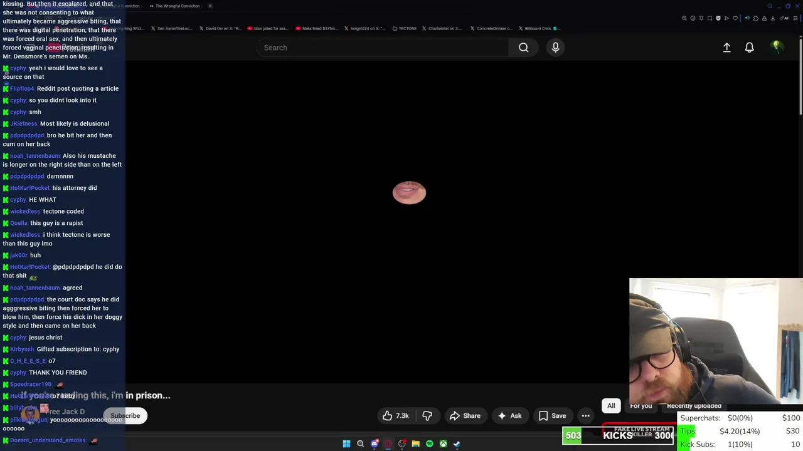Viewport: 803px width, 451px height.
Task: Click chat username Doesnt_understand_emotes
Action: [48, 440]
